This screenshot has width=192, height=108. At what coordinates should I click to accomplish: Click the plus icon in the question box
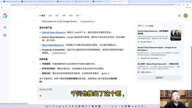pos(40,96)
